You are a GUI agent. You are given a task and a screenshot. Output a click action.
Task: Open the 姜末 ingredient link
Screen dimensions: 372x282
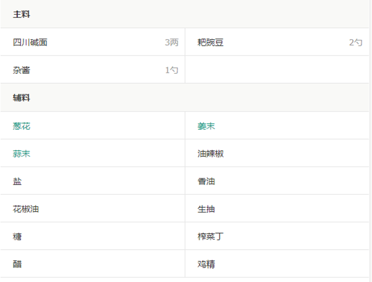point(206,126)
